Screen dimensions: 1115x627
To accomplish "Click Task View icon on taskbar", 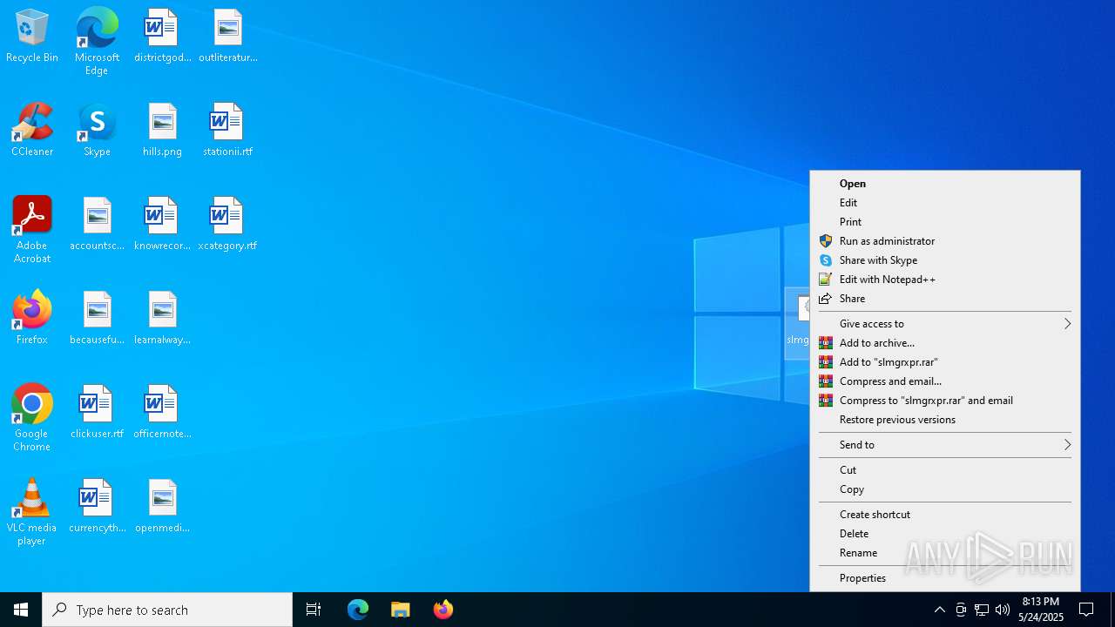I will coord(314,610).
